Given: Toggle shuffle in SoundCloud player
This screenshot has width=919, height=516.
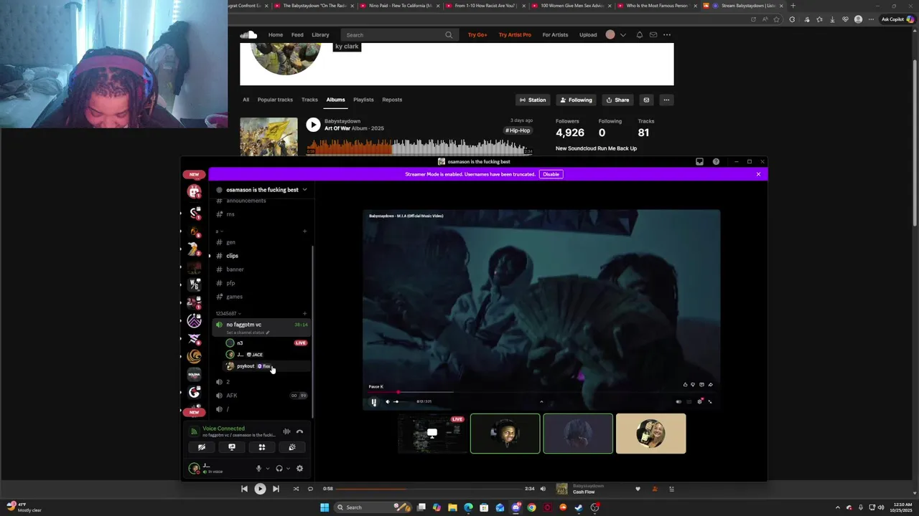Looking at the screenshot, I should coord(296,489).
